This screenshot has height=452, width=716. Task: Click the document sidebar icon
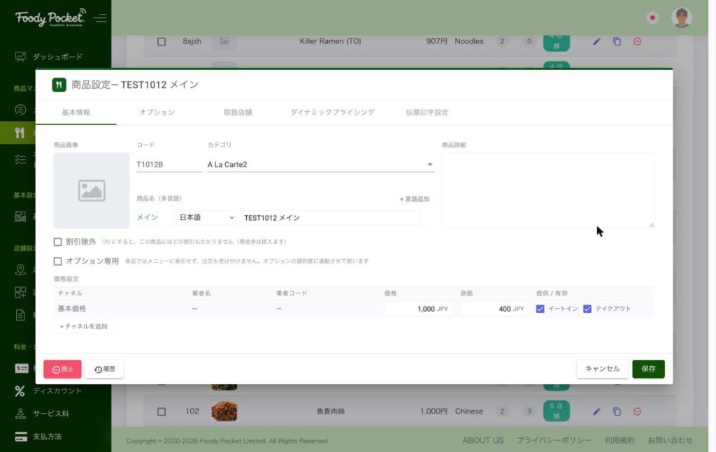pyautogui.click(x=20, y=315)
